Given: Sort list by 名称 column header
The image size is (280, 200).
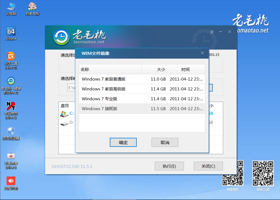Looking at the screenshot, I should tap(110, 69).
